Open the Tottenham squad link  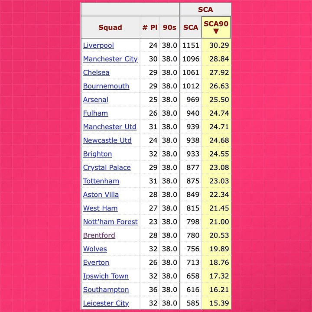tap(101, 181)
